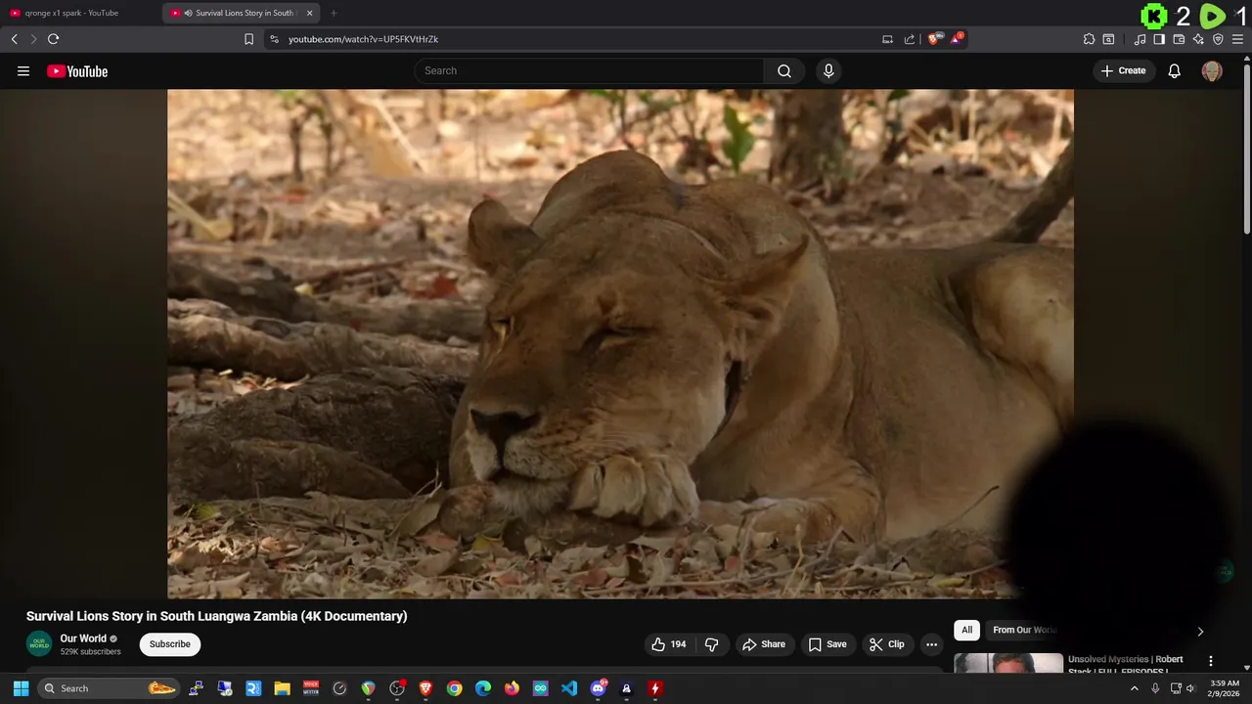Start voice search with the microphone

(x=828, y=70)
